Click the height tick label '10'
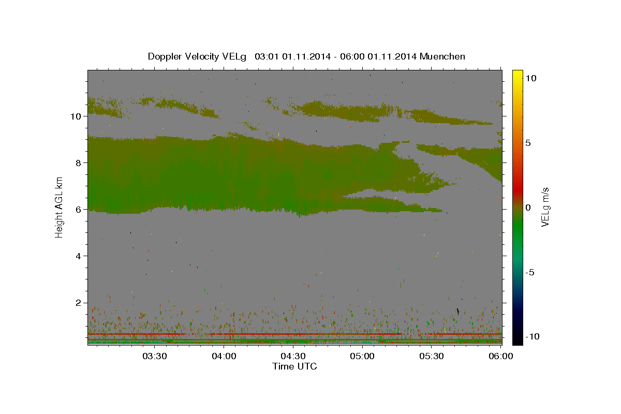This screenshot has width=621, height=414. (x=75, y=116)
